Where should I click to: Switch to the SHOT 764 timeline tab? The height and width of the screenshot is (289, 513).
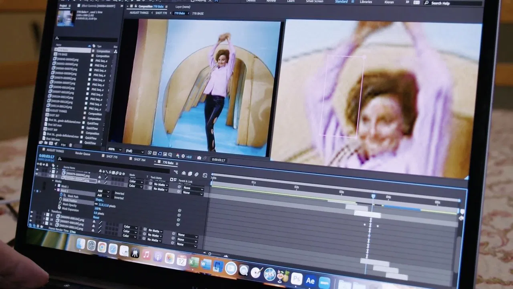[x=139, y=159]
